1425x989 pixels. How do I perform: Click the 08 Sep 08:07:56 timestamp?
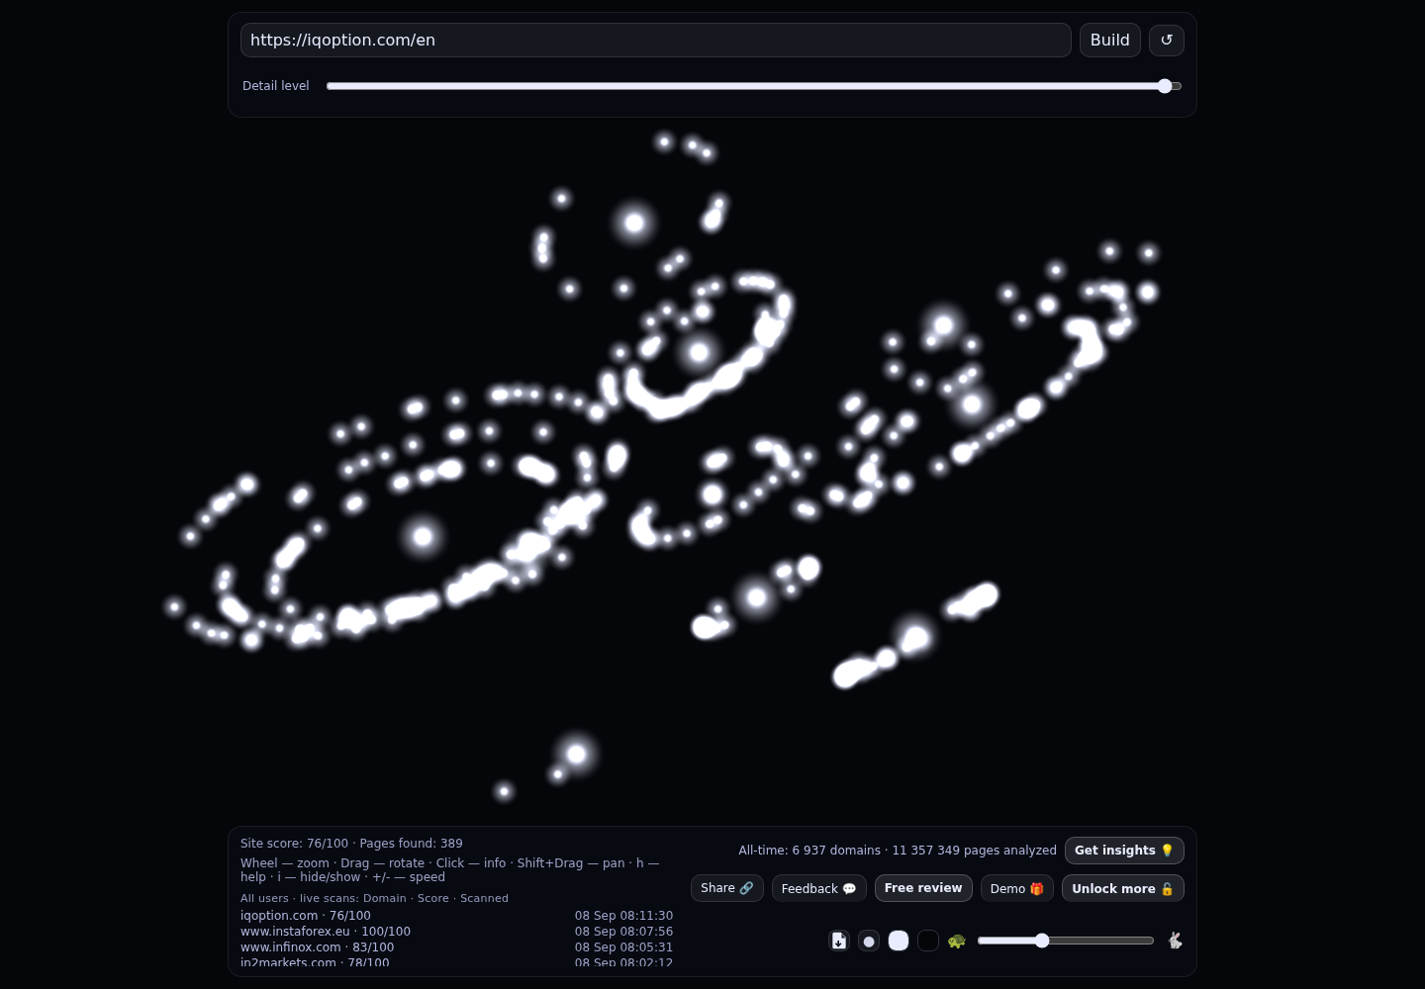click(623, 932)
